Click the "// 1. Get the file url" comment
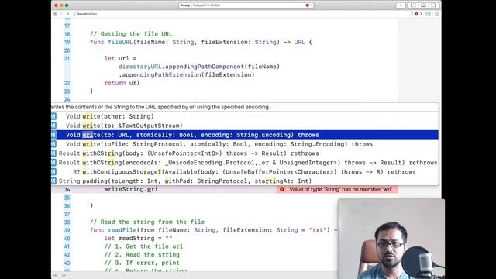The height and width of the screenshot is (279, 496). pyautogui.click(x=143, y=246)
